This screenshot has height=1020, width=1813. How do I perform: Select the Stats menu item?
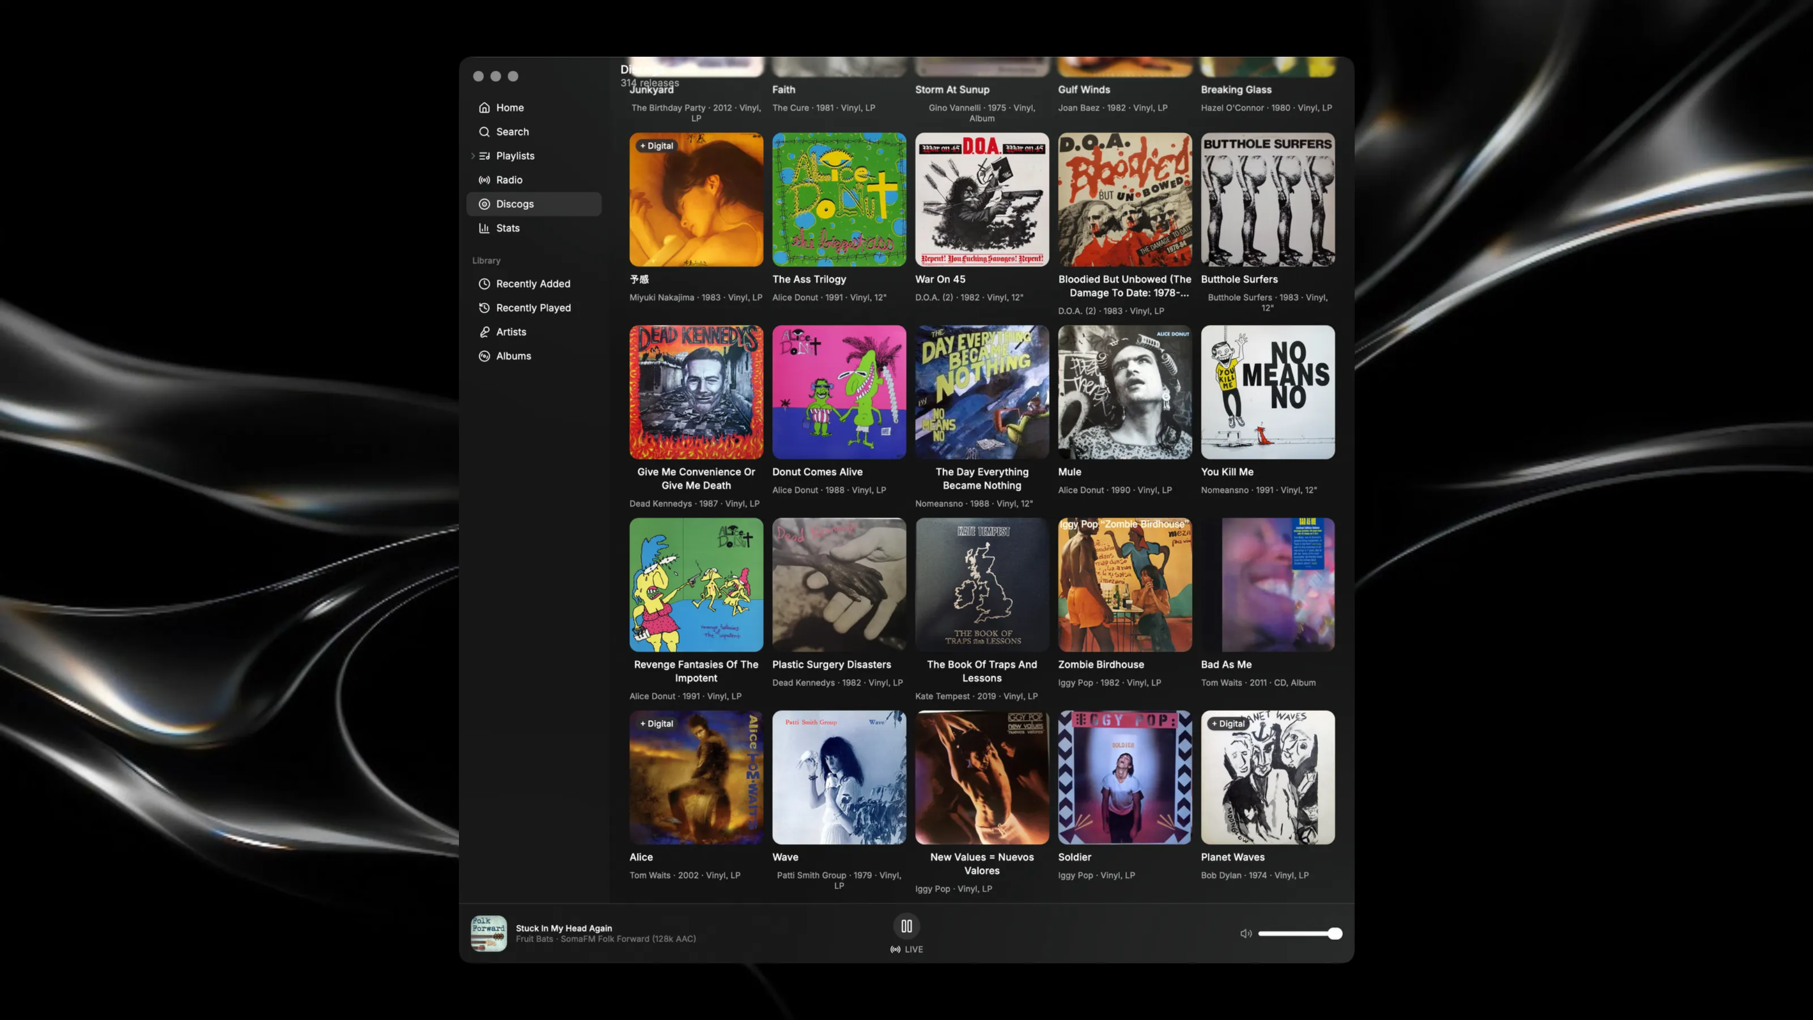[533, 228]
